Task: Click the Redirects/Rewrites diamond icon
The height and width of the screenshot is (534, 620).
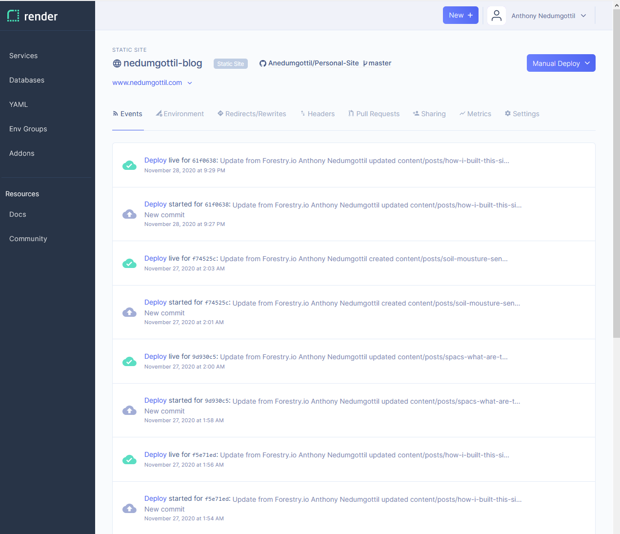Action: 220,113
